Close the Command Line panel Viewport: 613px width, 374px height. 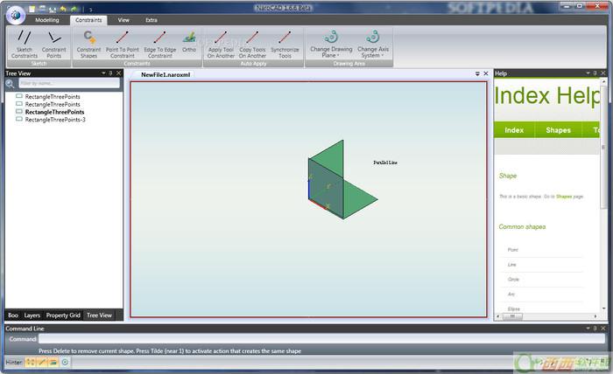coord(603,329)
